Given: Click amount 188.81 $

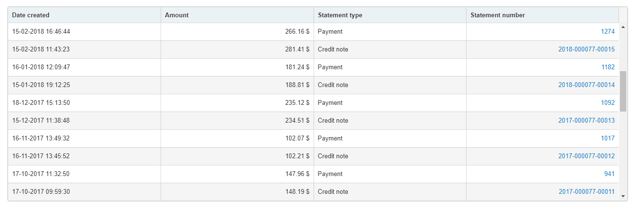Looking at the screenshot, I should point(297,85).
